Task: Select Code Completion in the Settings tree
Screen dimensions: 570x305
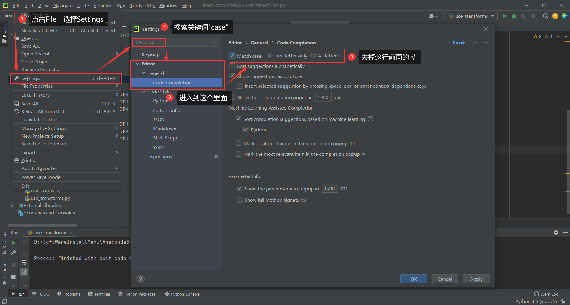Action: (x=177, y=82)
